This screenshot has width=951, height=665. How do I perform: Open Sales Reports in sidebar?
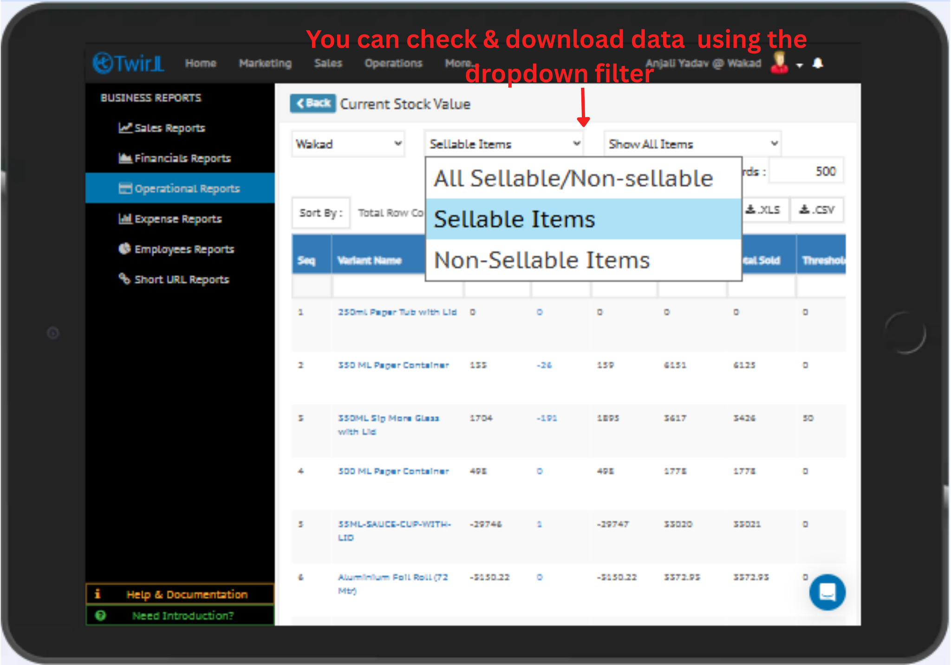tap(169, 128)
